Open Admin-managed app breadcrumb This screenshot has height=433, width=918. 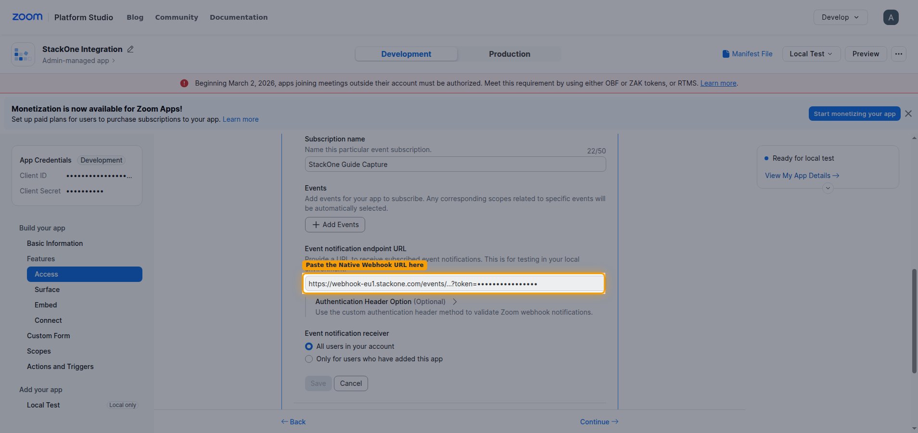(78, 61)
